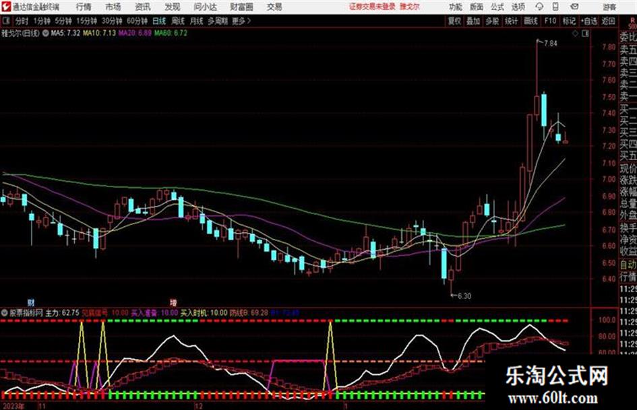Open the 公式 menu
The image size is (637, 410).
pos(497,7)
